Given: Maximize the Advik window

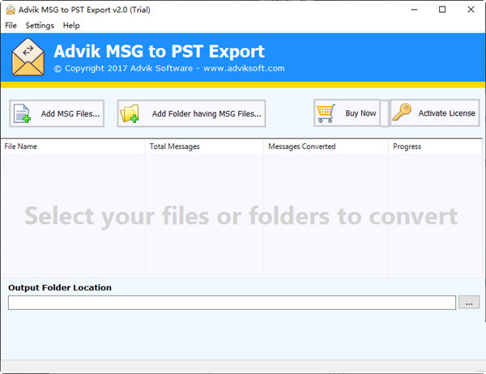Looking at the screenshot, I should tap(442, 10).
